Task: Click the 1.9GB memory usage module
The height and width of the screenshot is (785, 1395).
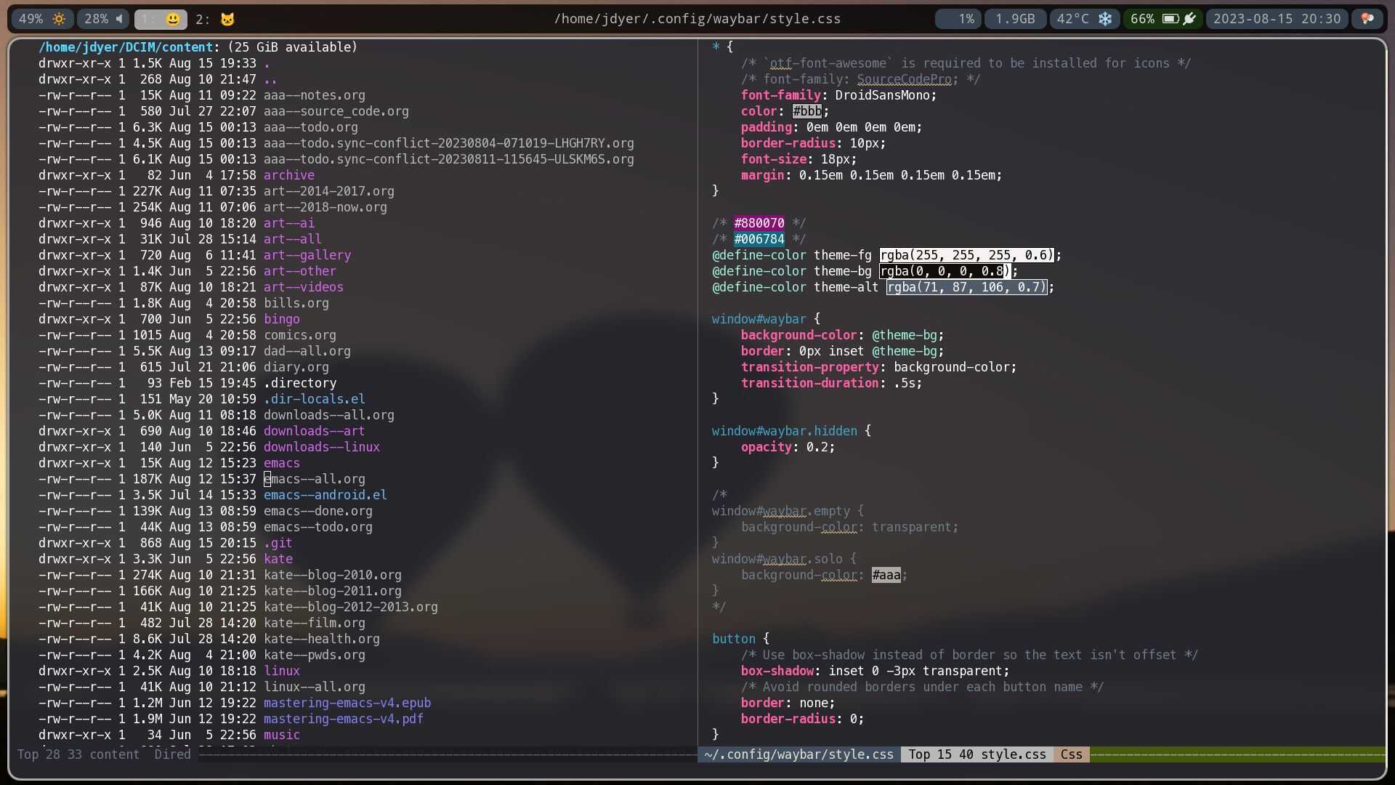Action: click(1014, 19)
